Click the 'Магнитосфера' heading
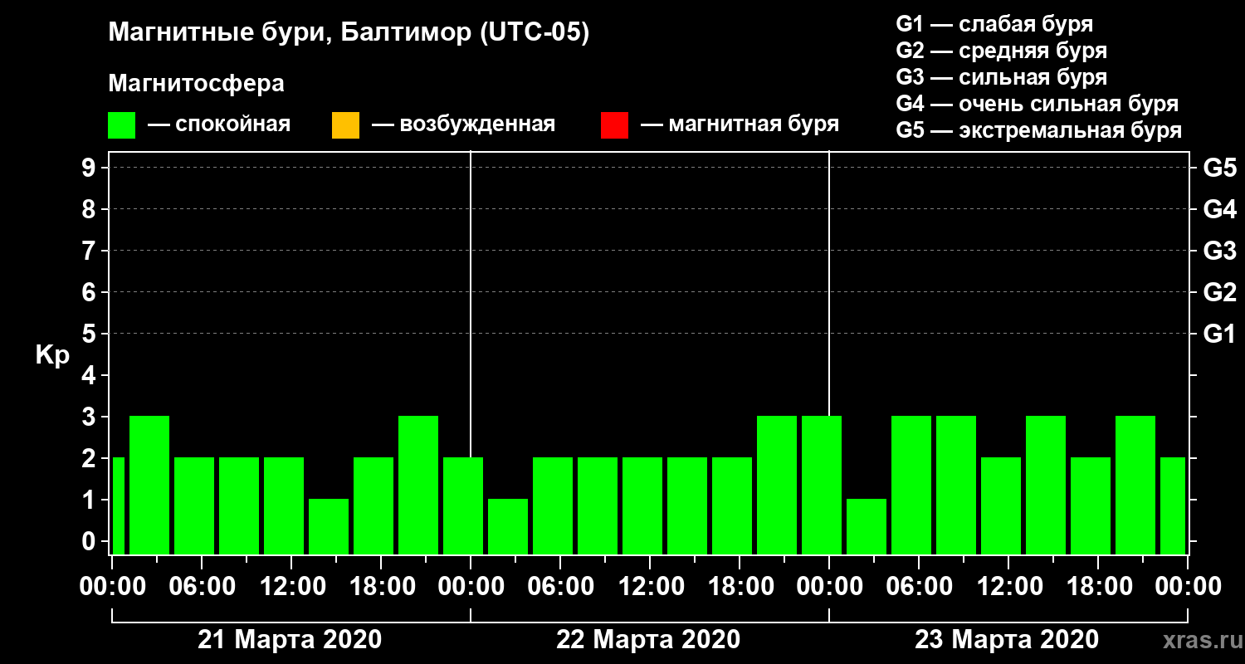Screen dimensions: 1245x664 (x=197, y=85)
